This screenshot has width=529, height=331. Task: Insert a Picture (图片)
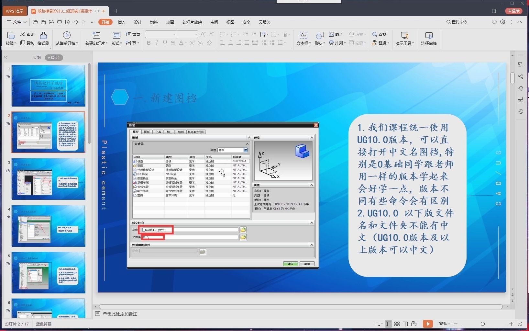pyautogui.click(x=336, y=34)
